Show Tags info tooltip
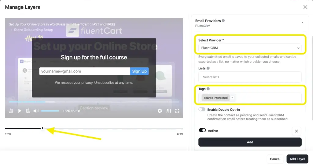This screenshot has height=167, width=313. click(x=208, y=89)
